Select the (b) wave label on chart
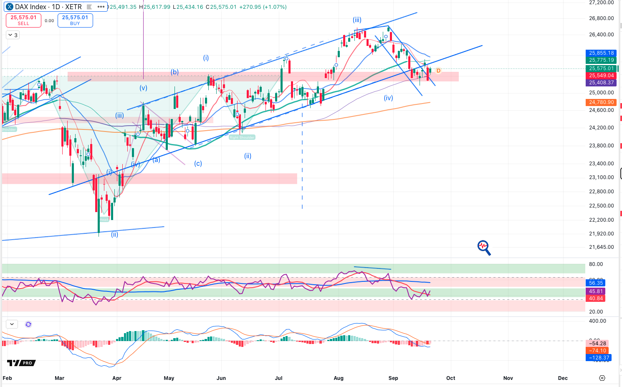The image size is (622, 387). click(174, 72)
